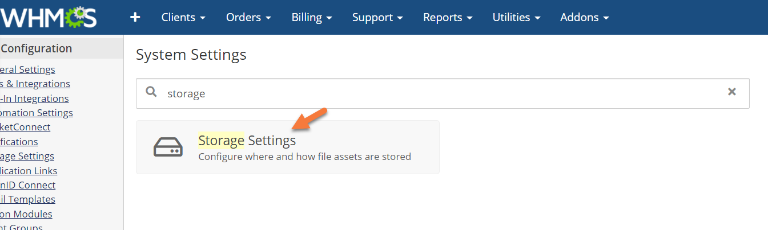Open the Storage Settings result card
Screen dimensions: 768x230
288,147
